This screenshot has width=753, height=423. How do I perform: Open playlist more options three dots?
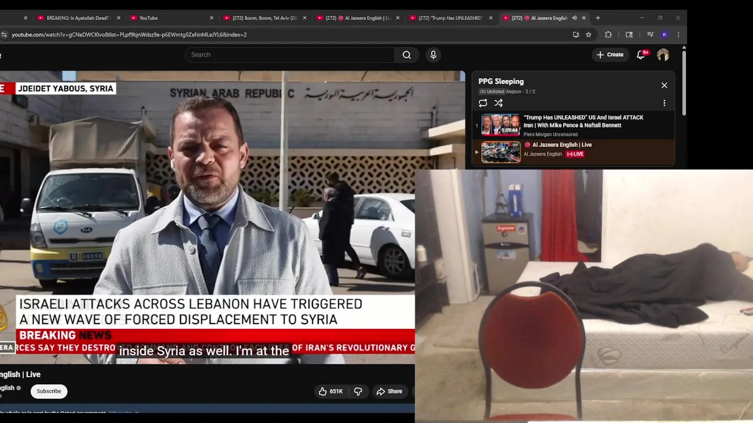[664, 103]
